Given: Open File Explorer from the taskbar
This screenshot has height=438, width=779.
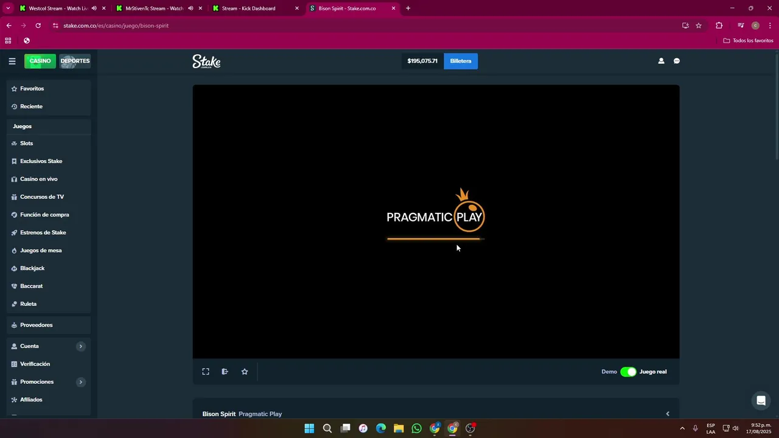Looking at the screenshot, I should click(x=399, y=428).
